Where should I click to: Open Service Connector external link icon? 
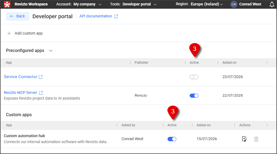tap(41, 77)
